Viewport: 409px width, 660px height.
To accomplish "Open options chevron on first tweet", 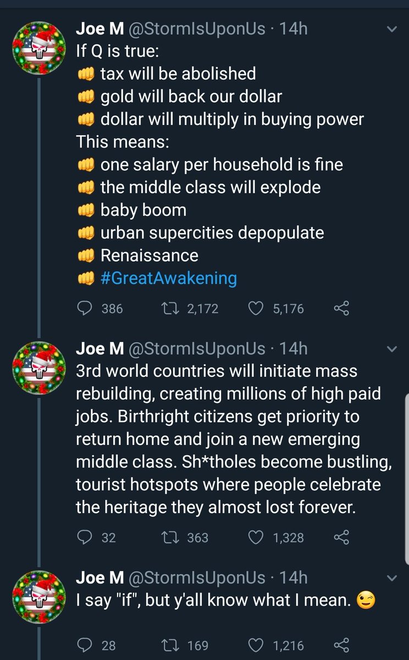I will pyautogui.click(x=392, y=29).
